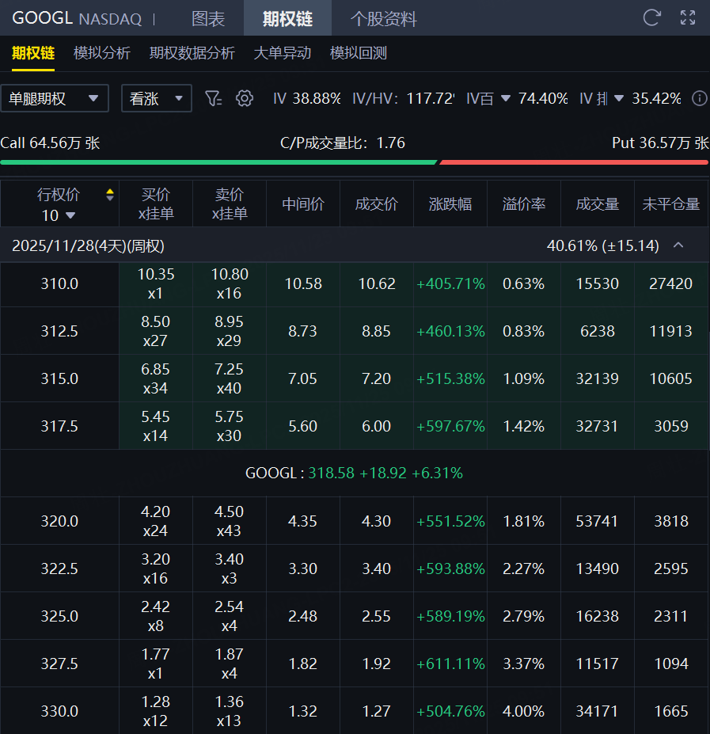Sort by strike price using the arrows icon

pos(110,196)
